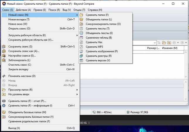189x132 pixels.
Task: Click the Сравнить Hex icon
Action: pyautogui.click(x=81, y=42)
